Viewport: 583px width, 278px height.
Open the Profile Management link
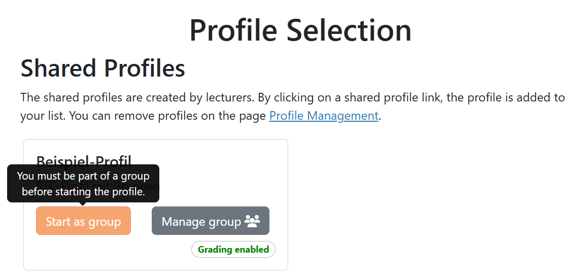[324, 116]
